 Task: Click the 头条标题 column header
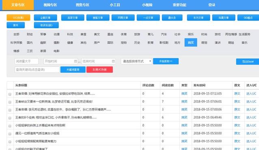click(x=21, y=85)
